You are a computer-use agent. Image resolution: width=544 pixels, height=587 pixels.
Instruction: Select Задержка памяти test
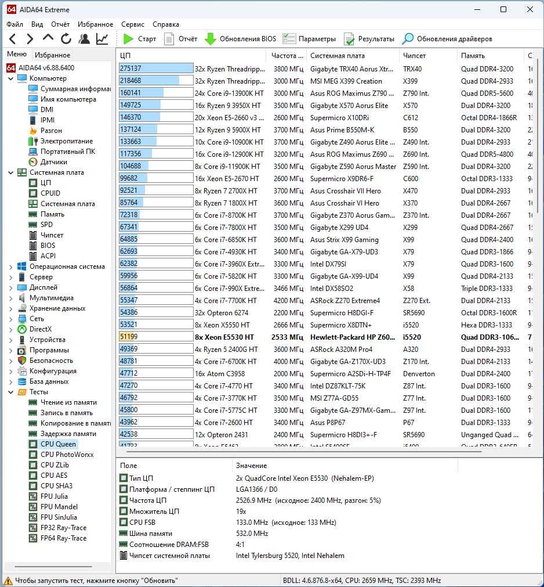[x=63, y=434]
